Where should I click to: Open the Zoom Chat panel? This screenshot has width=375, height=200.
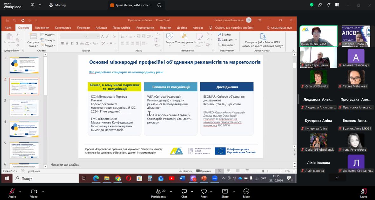click(x=184, y=193)
